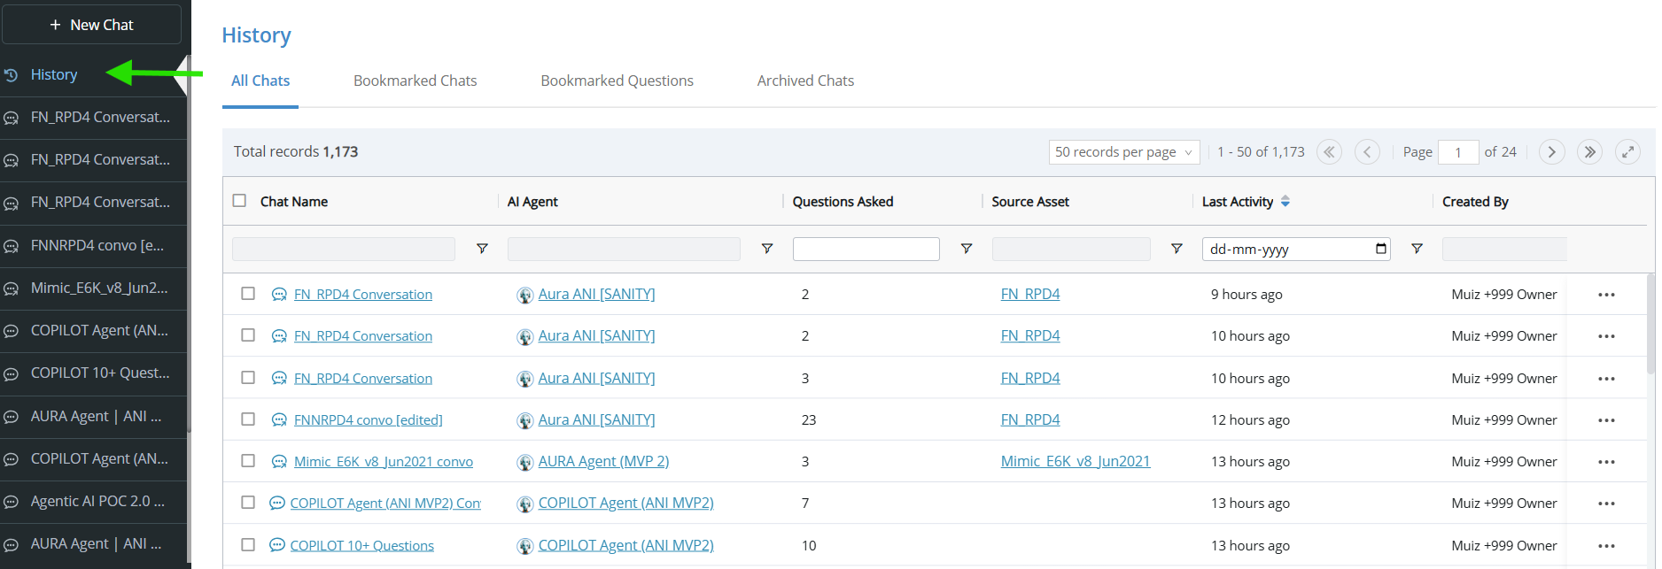Toggle the select-all chats checkbox
The width and height of the screenshot is (1662, 569).
(x=239, y=201)
